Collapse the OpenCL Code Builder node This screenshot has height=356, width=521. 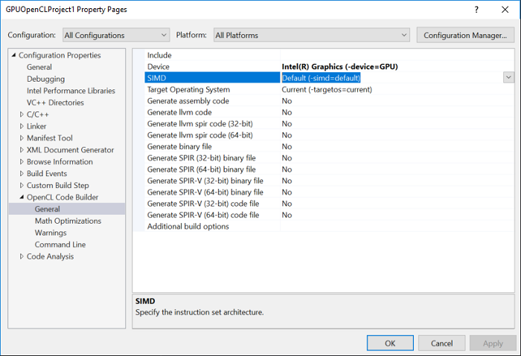pos(22,197)
